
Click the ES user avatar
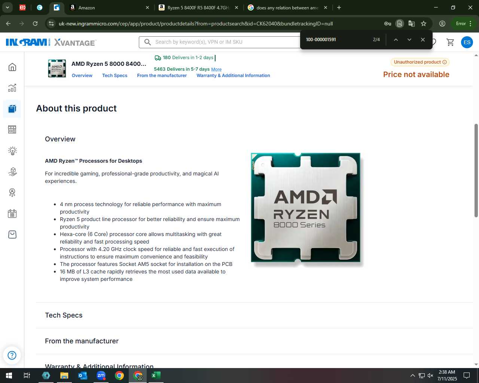click(467, 42)
